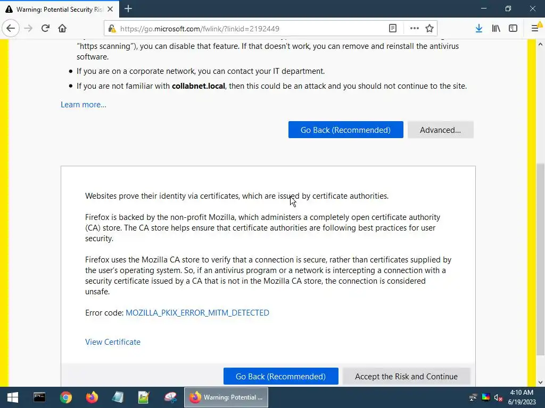This screenshot has height=408, width=545.
Task: Click the lock warning site identity icon
Action: coord(112,29)
